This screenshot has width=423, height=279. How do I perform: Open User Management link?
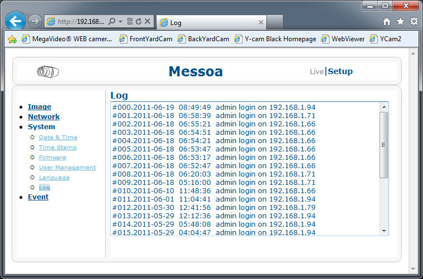tap(67, 167)
